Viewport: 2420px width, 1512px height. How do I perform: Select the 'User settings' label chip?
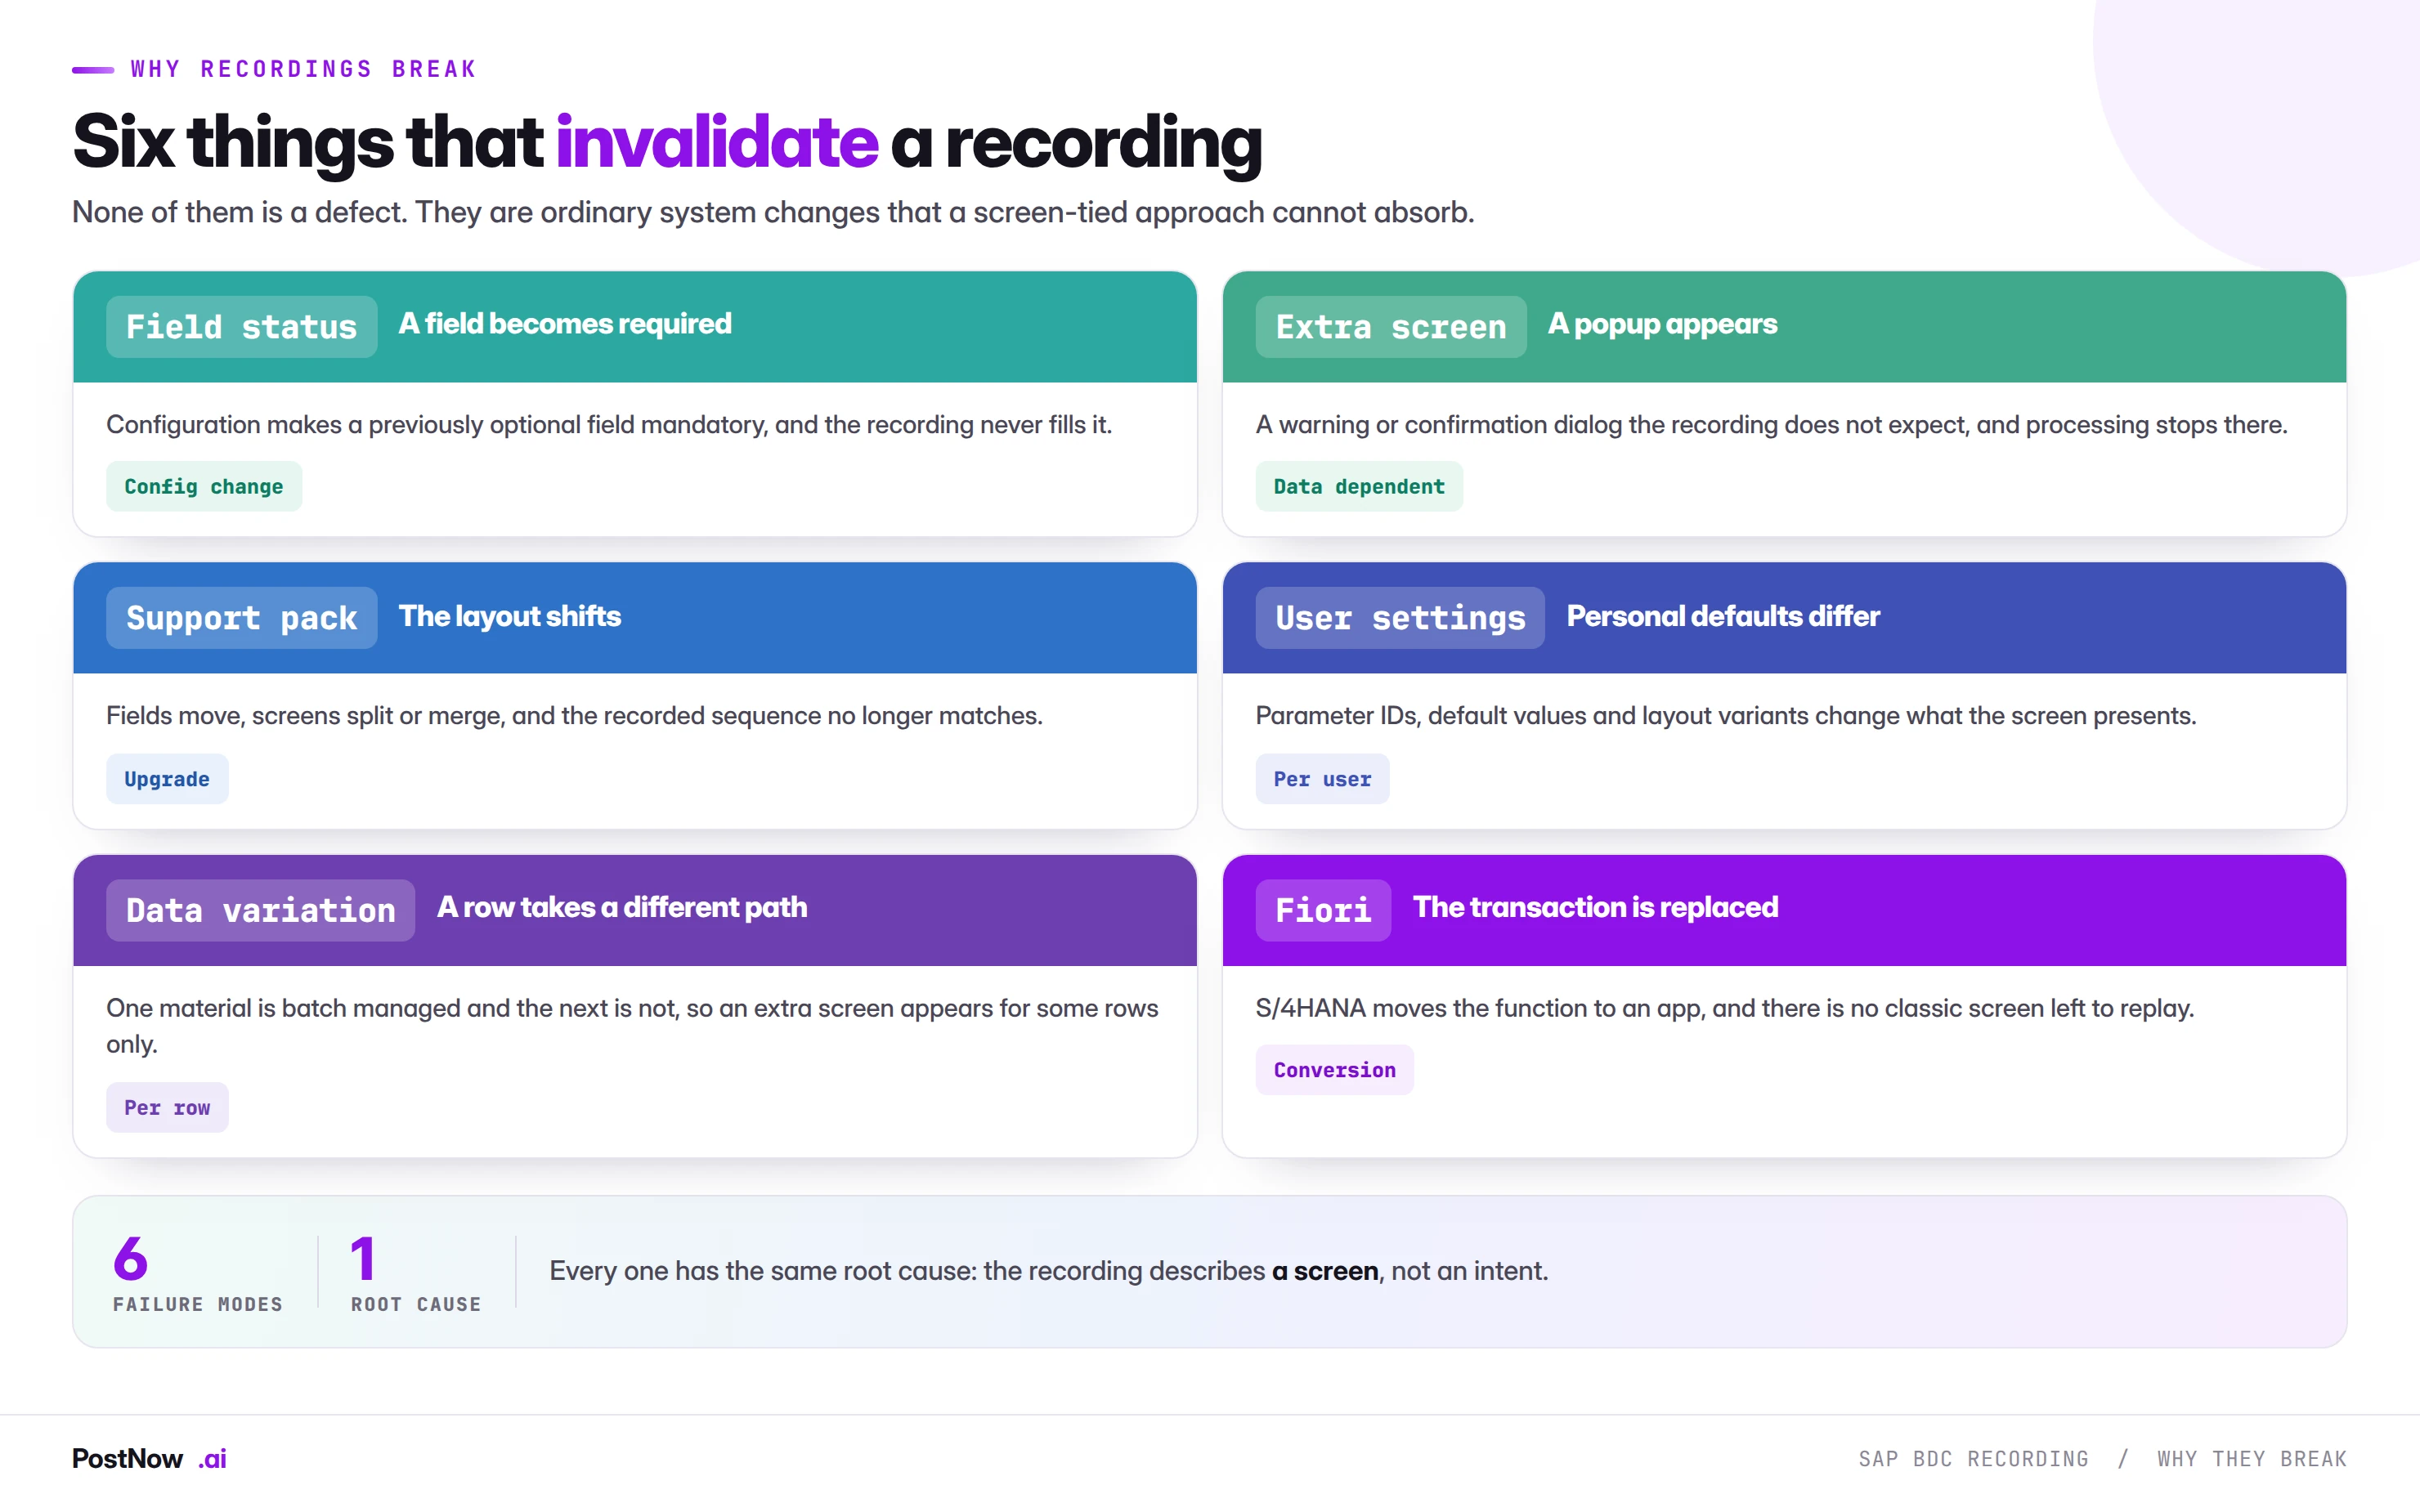coord(1400,618)
